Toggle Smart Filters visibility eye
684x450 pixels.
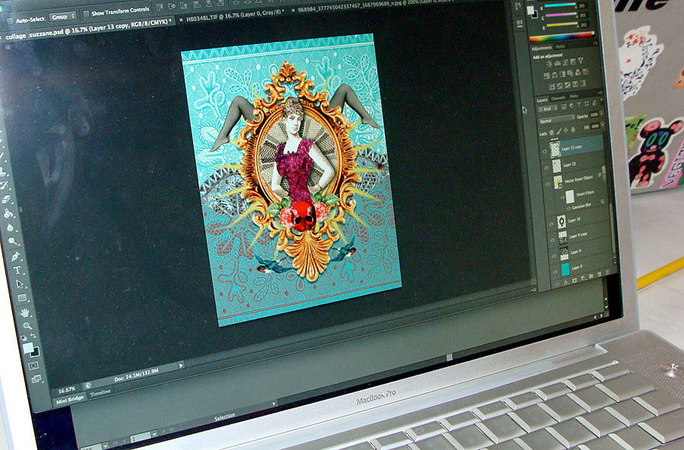tap(562, 198)
